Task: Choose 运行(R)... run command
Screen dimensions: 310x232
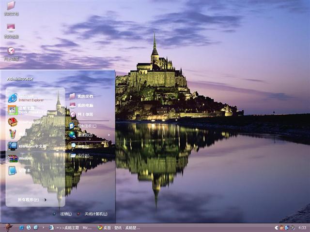Action: (82, 156)
